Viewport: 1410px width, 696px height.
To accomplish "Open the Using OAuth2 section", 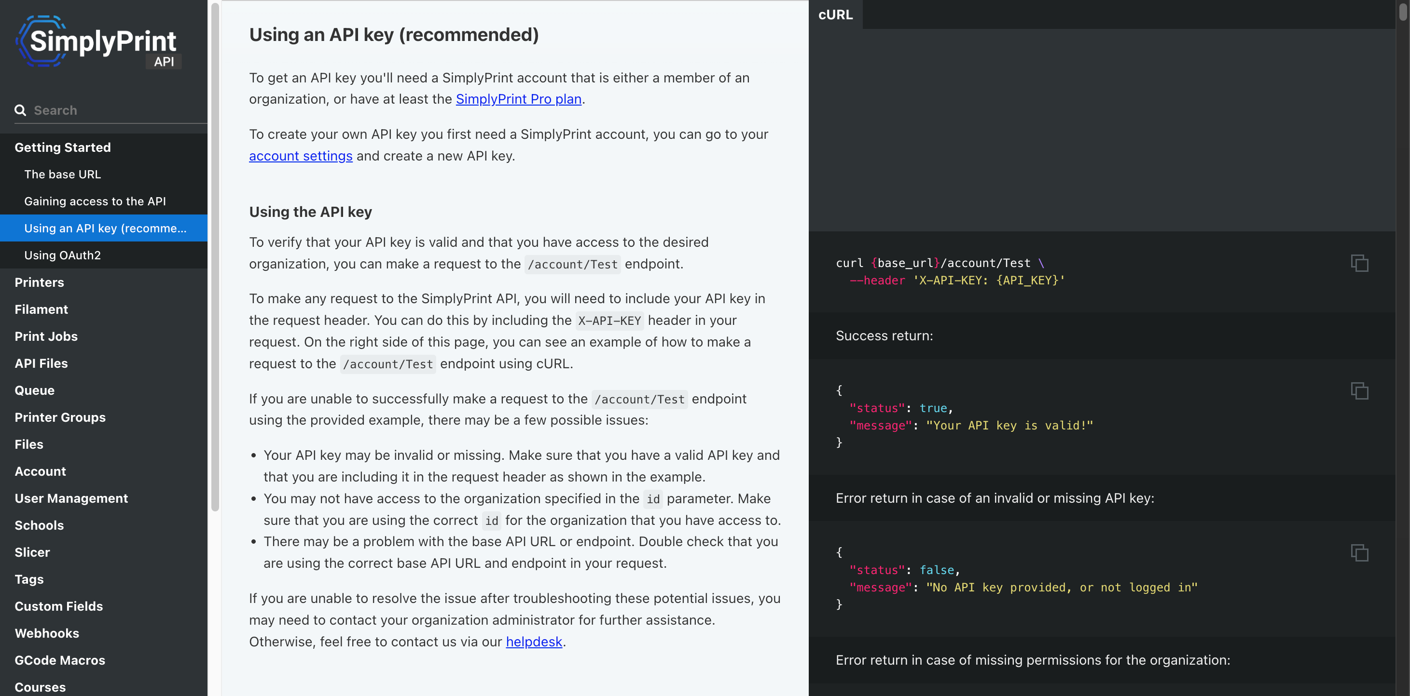I will pyautogui.click(x=103, y=255).
